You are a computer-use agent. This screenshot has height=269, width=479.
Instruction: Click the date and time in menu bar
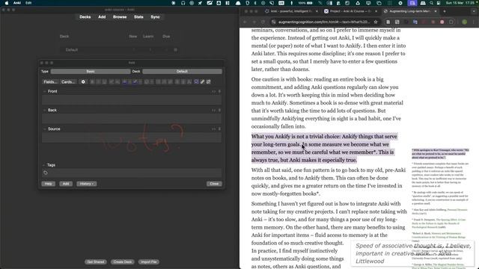click(x=461, y=3)
